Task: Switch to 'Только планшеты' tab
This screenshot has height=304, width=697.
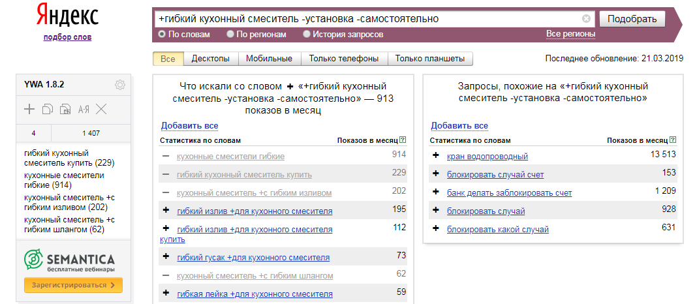Action: click(430, 59)
